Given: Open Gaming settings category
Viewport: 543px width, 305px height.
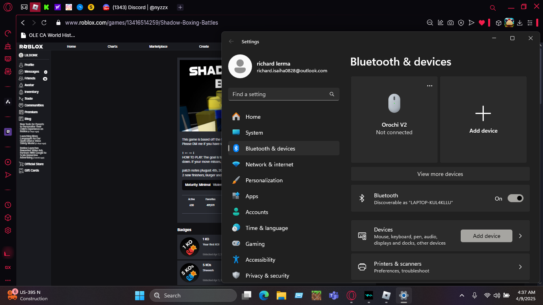Looking at the screenshot, I should click(x=284, y=244).
